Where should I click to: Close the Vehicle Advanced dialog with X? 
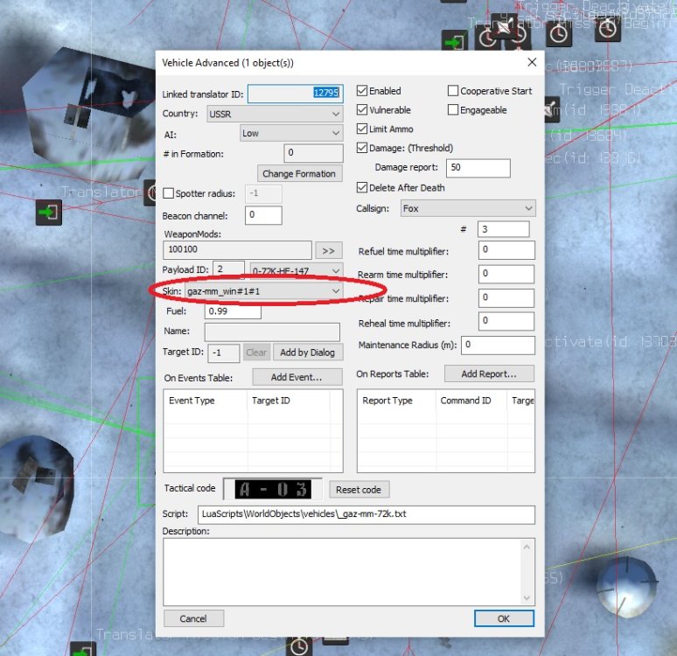(x=532, y=62)
